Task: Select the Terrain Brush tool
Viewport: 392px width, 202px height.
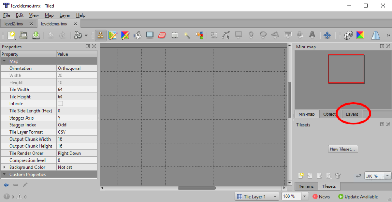Action: click(113, 36)
